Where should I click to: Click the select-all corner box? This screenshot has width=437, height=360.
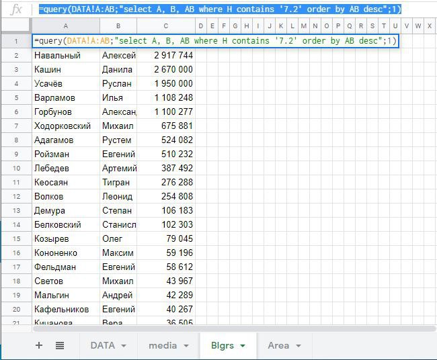pyautogui.click(x=16, y=26)
